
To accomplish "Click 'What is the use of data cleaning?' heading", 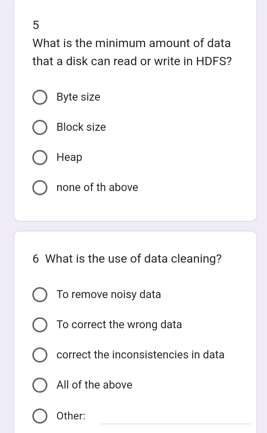I will [x=127, y=259].
